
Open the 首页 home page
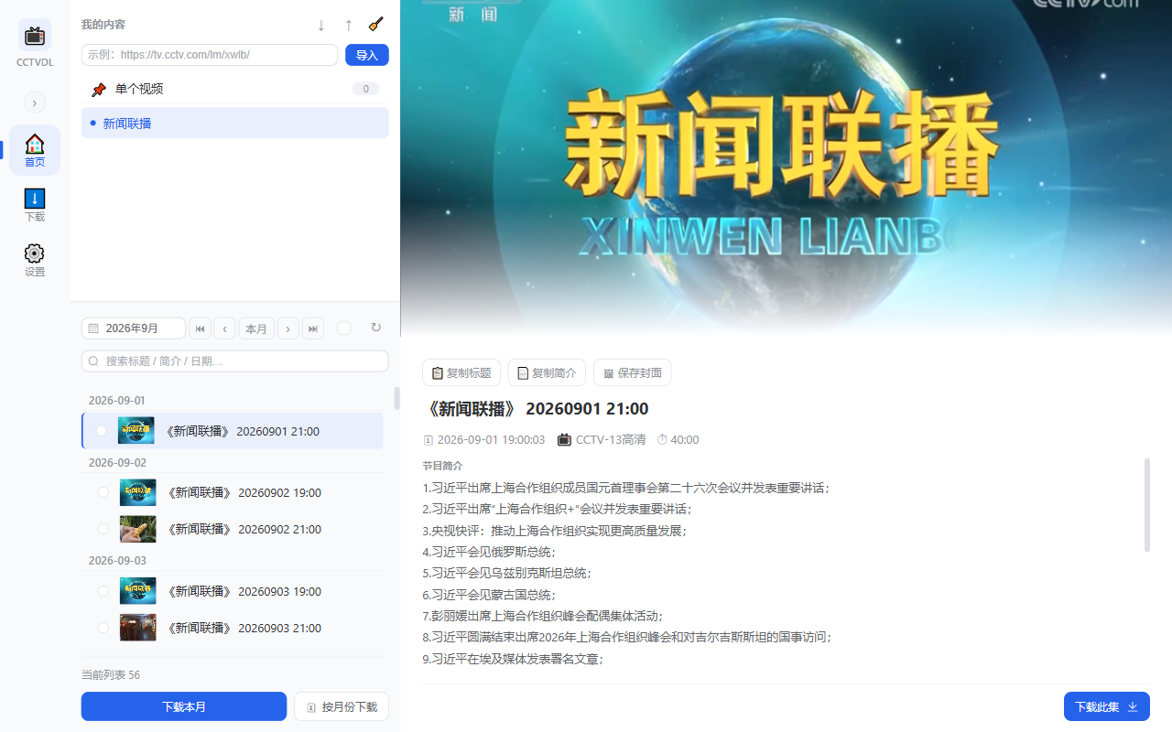coord(35,150)
